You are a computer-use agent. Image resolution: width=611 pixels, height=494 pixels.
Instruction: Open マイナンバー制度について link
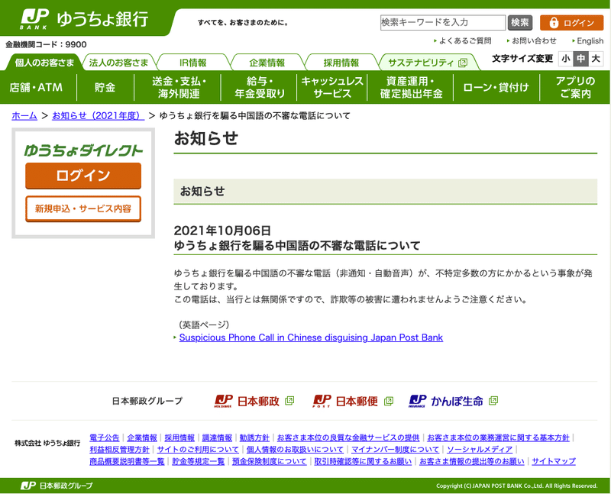(x=395, y=449)
